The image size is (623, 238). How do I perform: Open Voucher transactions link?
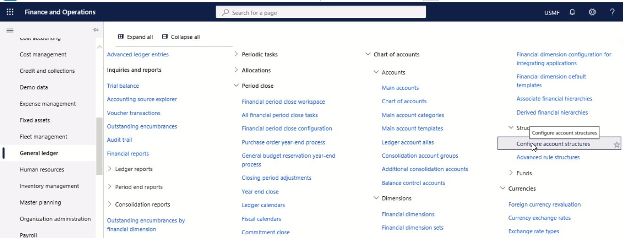click(x=134, y=113)
